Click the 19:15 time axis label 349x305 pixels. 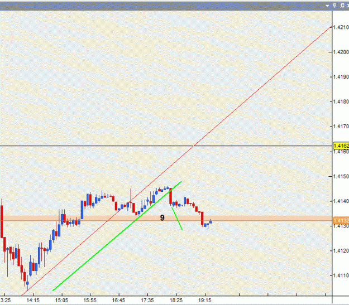205,301
